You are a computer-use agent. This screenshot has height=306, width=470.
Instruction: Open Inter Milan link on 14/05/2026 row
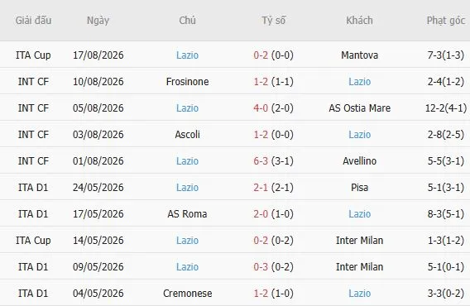click(359, 241)
